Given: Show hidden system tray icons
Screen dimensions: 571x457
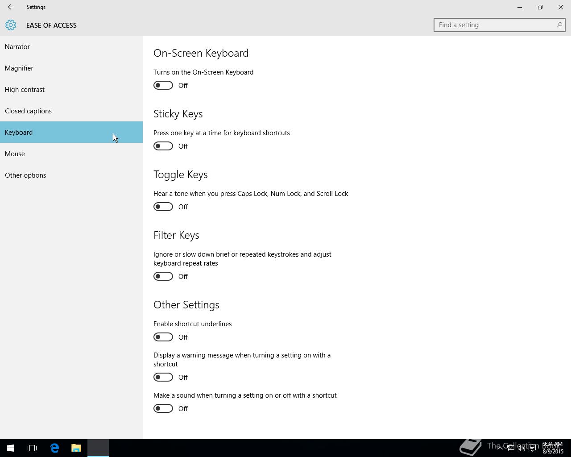Looking at the screenshot, I should (x=500, y=448).
